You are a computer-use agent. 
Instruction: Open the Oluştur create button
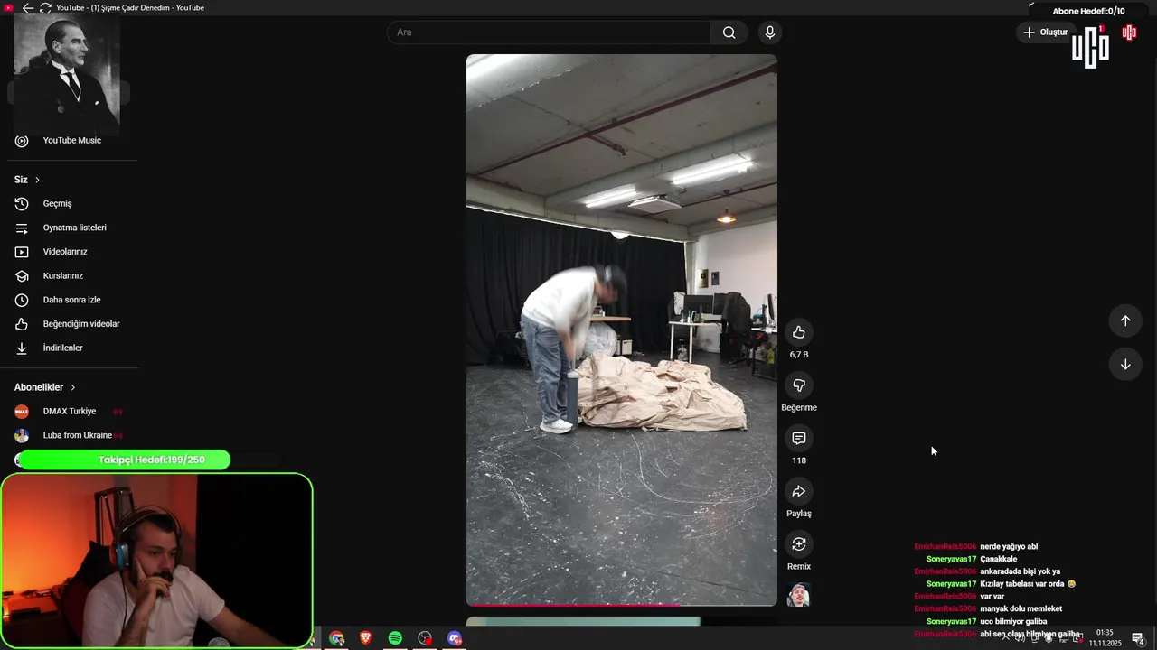[x=1045, y=32]
